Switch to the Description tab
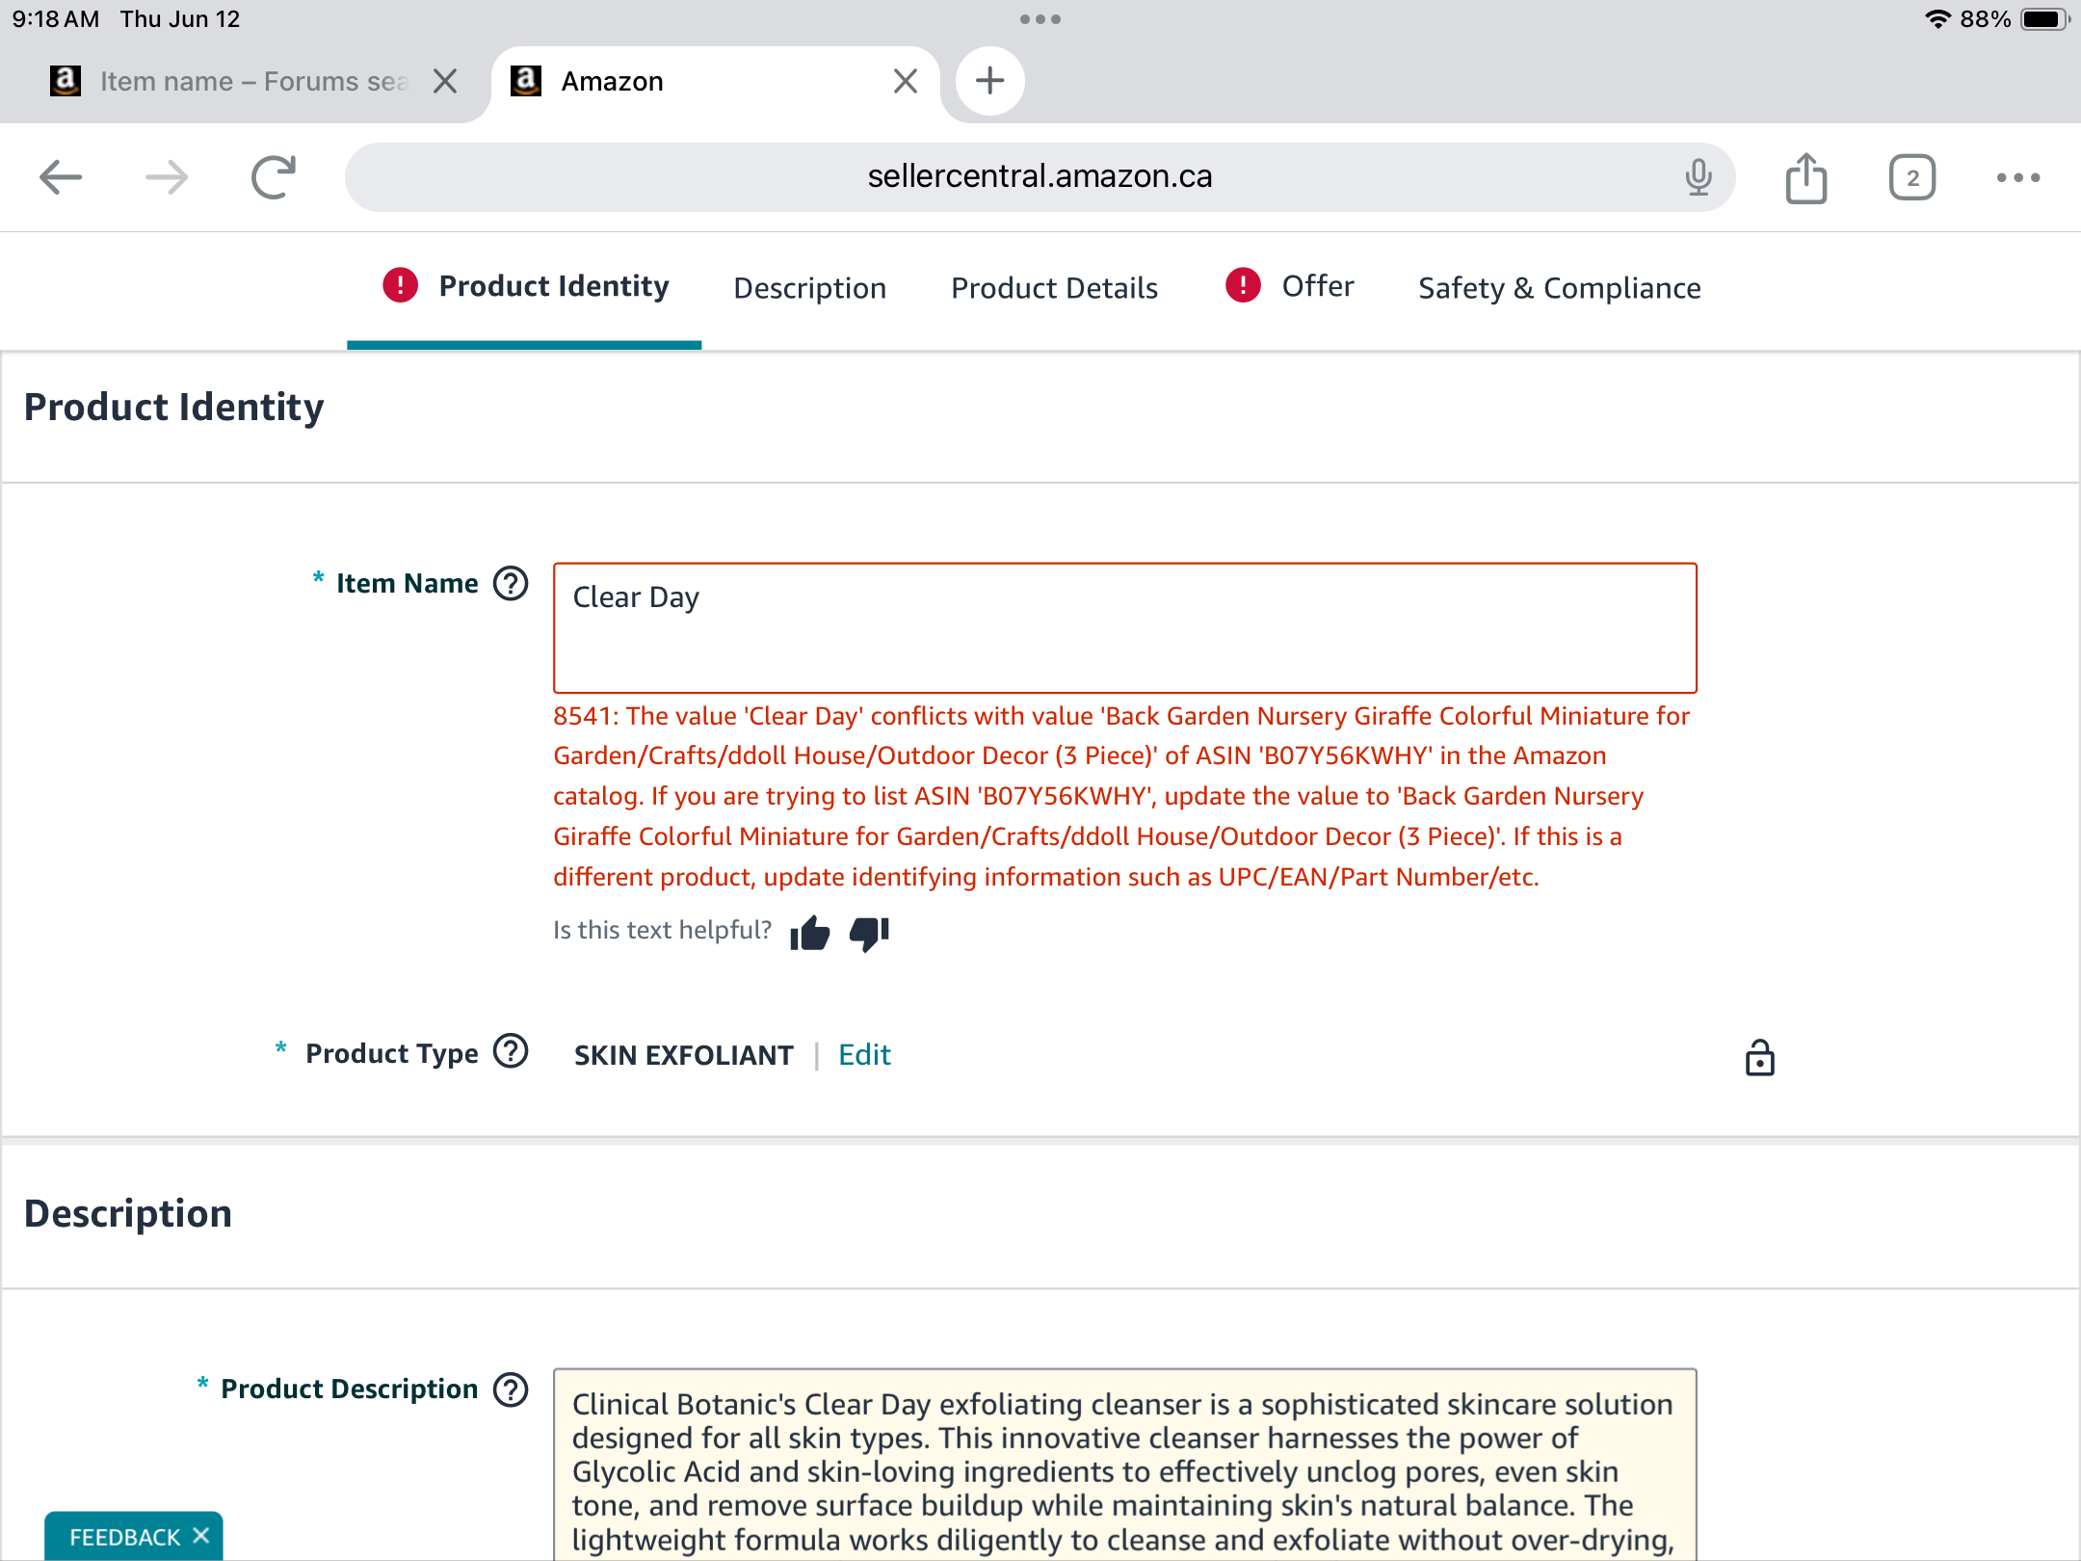Image resolution: width=2081 pixels, height=1561 pixels. tap(809, 288)
